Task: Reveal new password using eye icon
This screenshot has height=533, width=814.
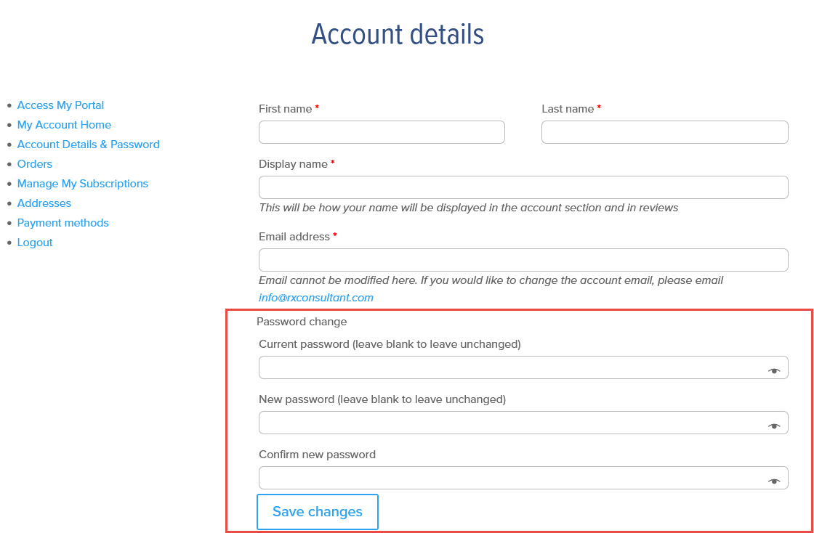Action: click(774, 426)
